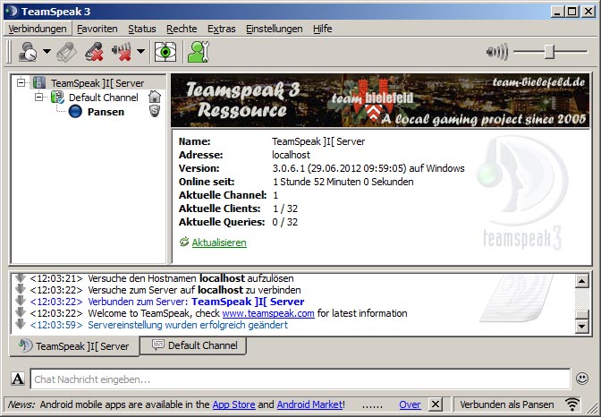The width and height of the screenshot is (601, 417).
Task: Click the server icon in tree
Action: 39,82
